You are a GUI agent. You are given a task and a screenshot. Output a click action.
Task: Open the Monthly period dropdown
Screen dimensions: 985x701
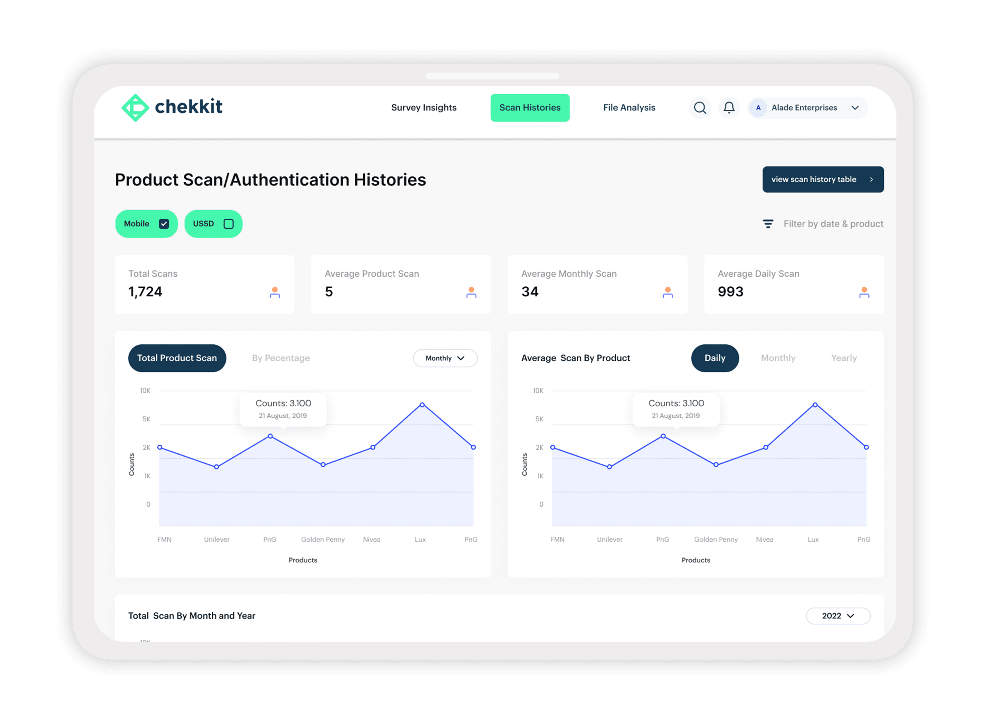[x=445, y=358]
